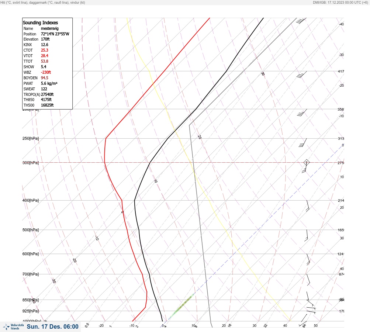Viewport: 370px width, 332px height.
Task: Select the SHOW value 5.4
Action: 44,67
